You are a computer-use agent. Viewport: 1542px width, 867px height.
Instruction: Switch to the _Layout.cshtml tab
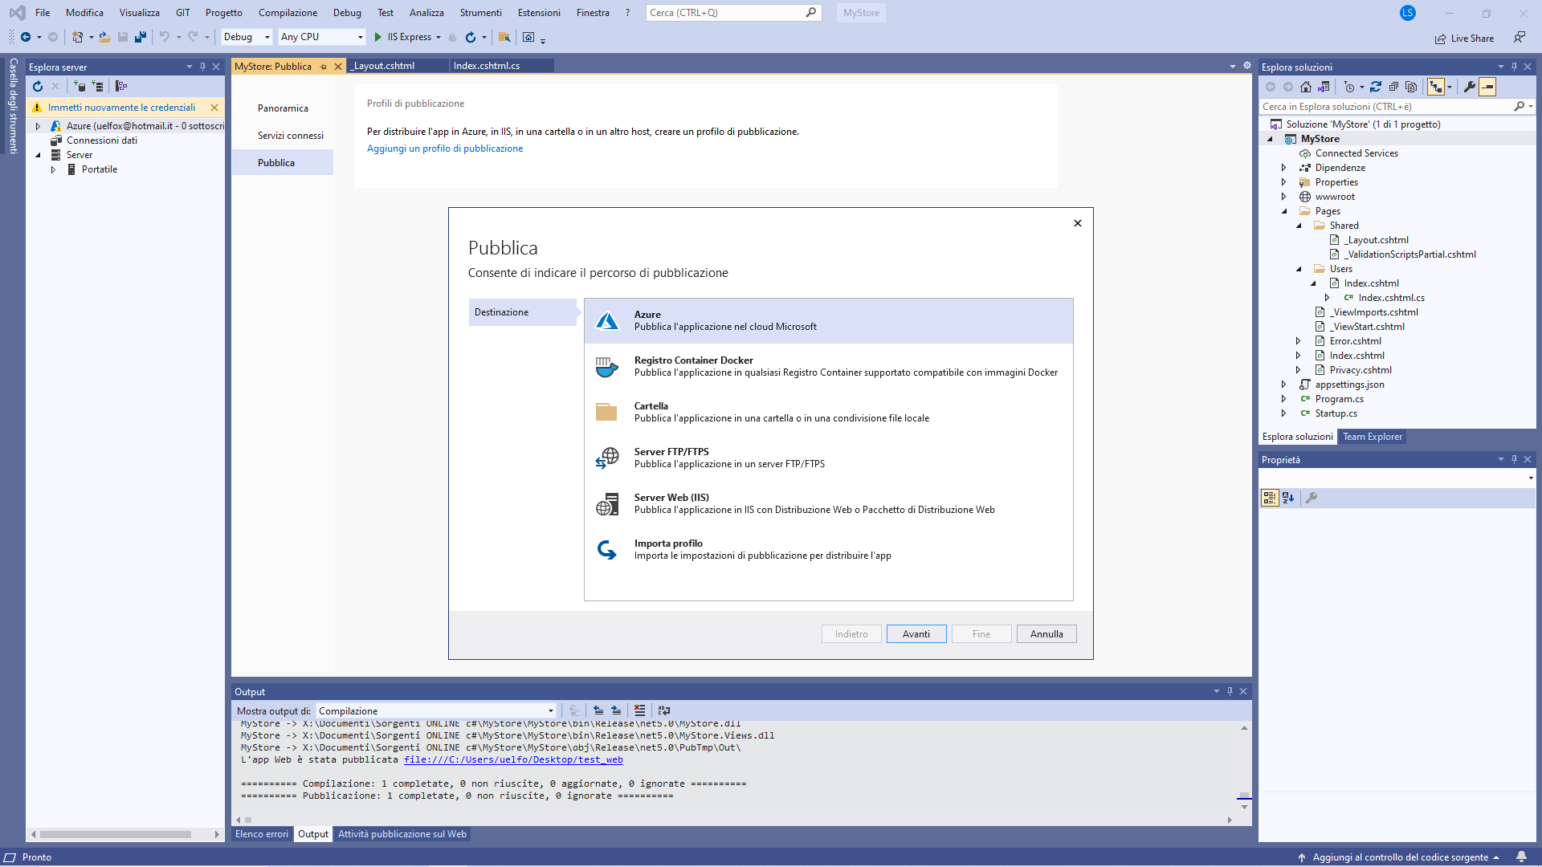[x=383, y=66]
